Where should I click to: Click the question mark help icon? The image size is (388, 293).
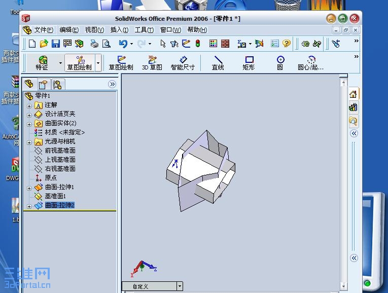[286, 44]
